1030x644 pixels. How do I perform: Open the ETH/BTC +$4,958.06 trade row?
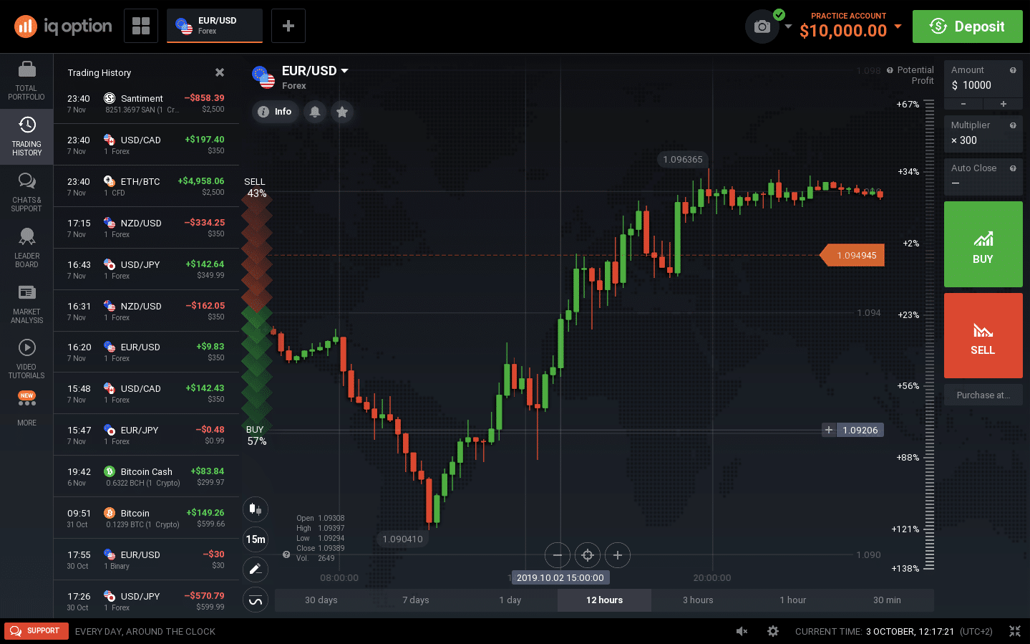146,187
